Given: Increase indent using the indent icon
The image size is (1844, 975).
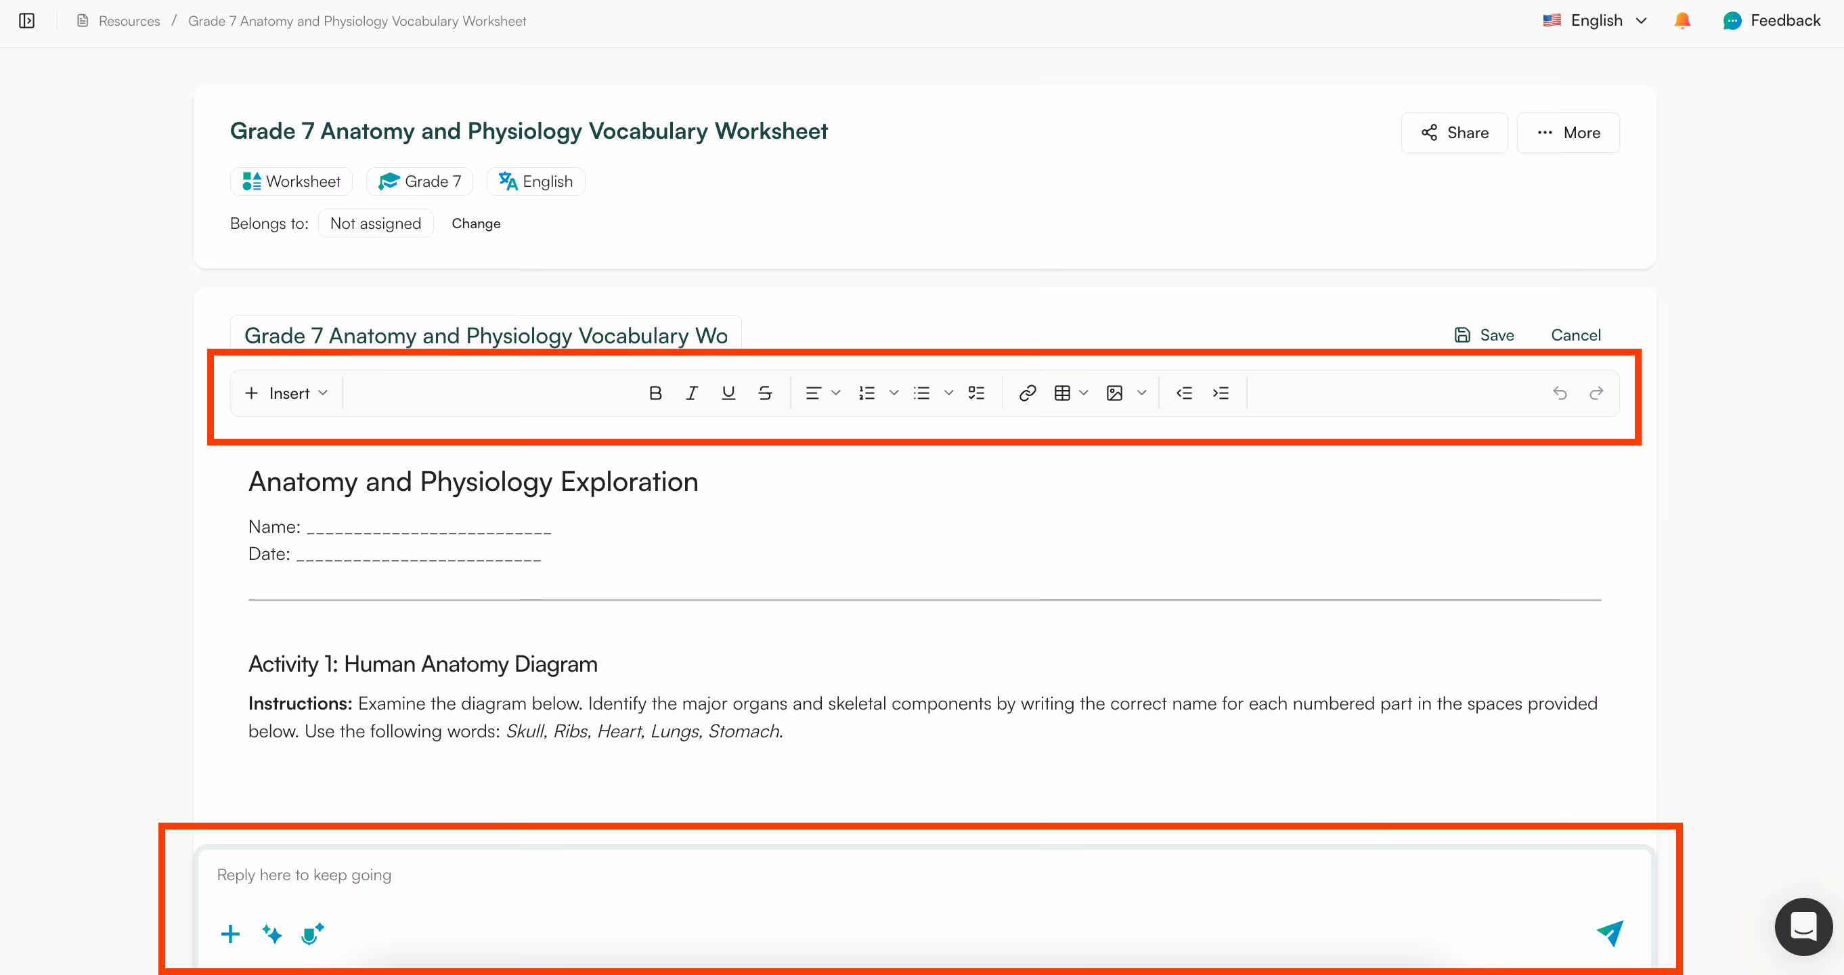Looking at the screenshot, I should tap(1221, 392).
